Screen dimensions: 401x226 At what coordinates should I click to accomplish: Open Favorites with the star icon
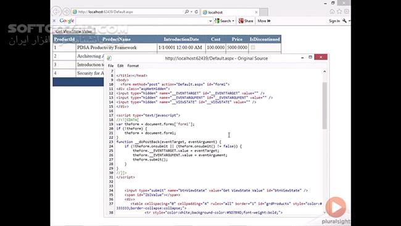point(339,12)
